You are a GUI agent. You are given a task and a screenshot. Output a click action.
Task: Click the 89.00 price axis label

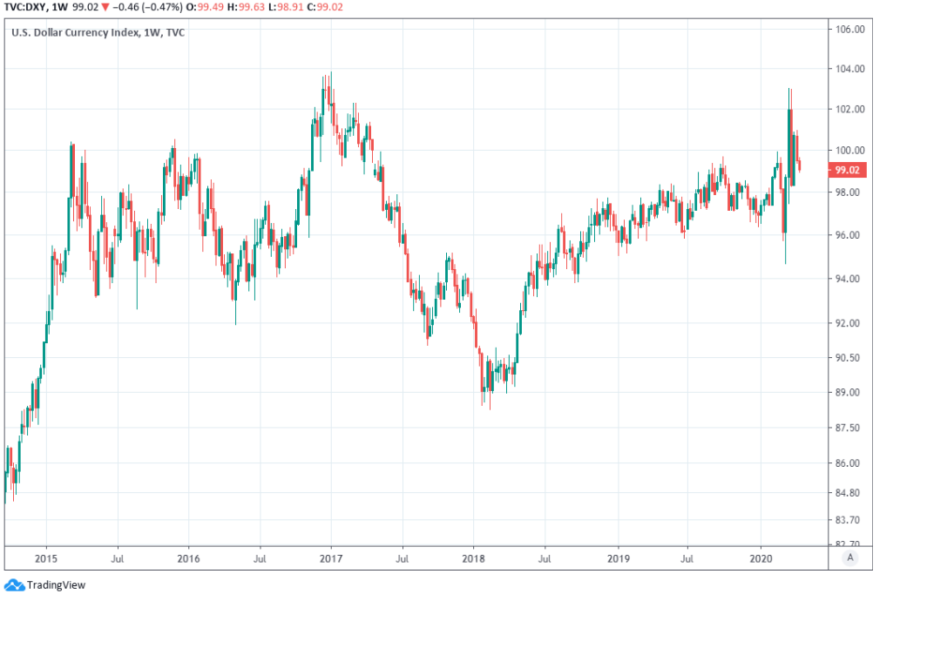(x=847, y=392)
